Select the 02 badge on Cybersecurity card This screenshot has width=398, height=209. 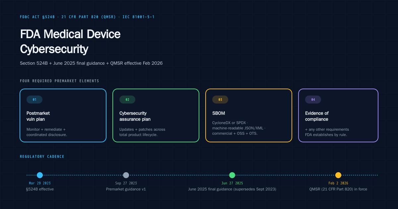pyautogui.click(x=127, y=100)
